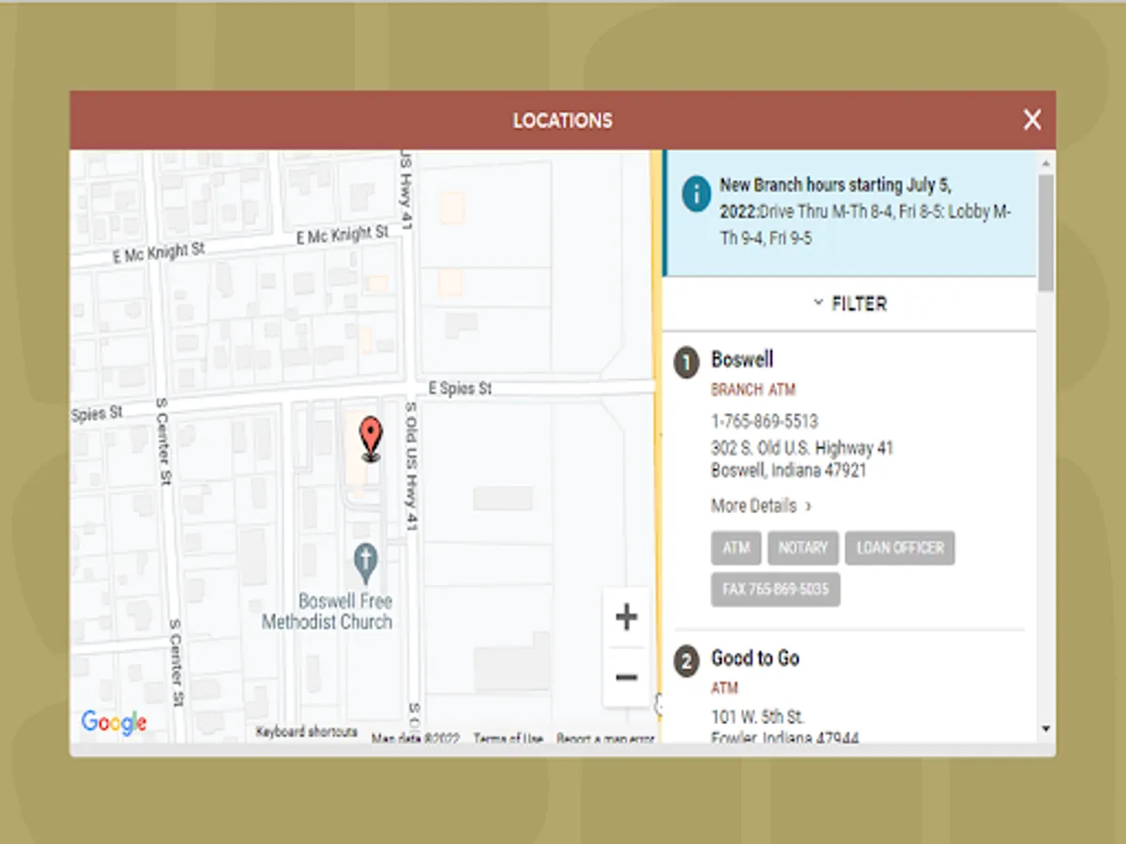1126x844 pixels.
Task: Click the ATM label under Good to Go
Action: (x=724, y=688)
